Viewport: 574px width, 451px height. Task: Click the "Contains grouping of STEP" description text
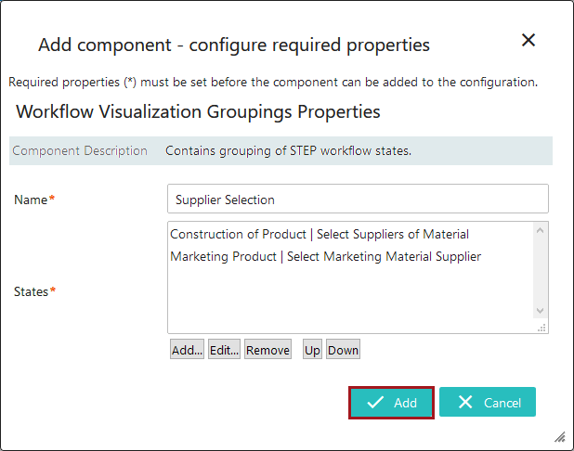pyautogui.click(x=288, y=150)
